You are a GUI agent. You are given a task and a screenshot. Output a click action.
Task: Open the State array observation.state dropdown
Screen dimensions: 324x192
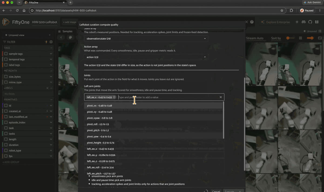click(146, 39)
